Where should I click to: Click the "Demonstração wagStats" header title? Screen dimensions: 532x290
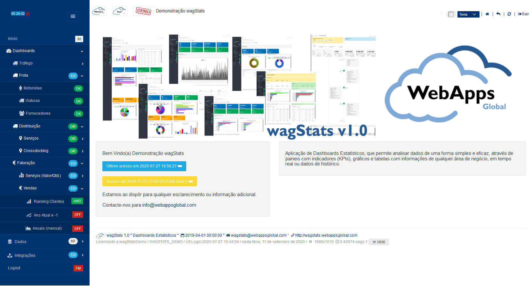pyautogui.click(x=180, y=11)
